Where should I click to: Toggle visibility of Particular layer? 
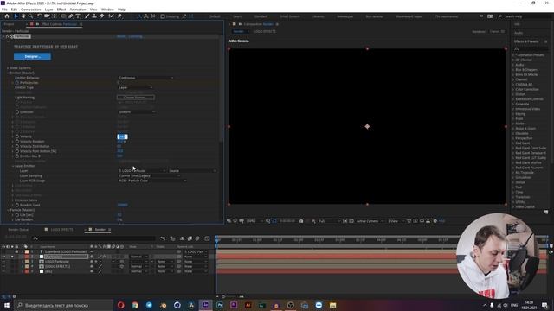click(3, 257)
